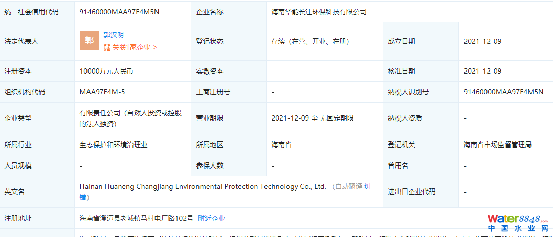
Task: Click the English company name text
Action: point(203,187)
